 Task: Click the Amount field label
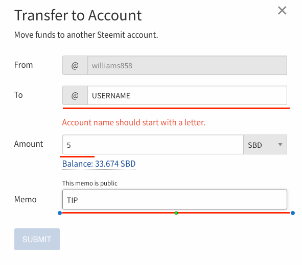[29, 144]
